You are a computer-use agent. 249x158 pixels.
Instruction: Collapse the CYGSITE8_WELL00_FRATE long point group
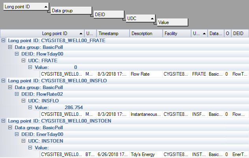click(x=3, y=41)
